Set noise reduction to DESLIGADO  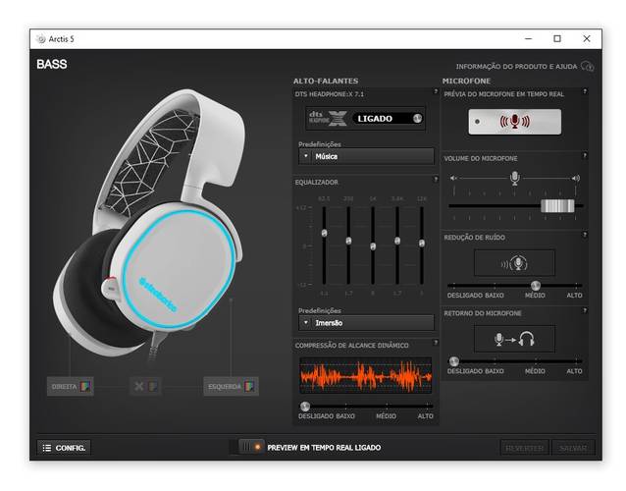point(463,296)
